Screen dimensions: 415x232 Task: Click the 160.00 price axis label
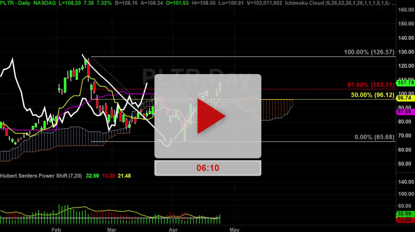(x=406, y=10)
